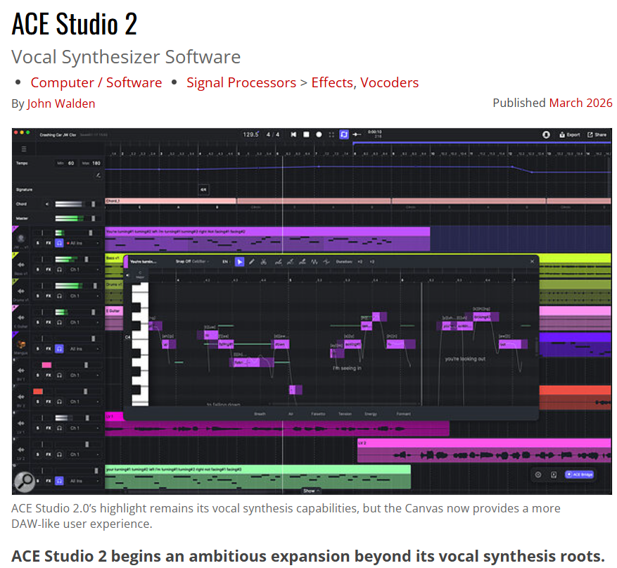This screenshot has width=617, height=568.
Task: Open the EN language dropdown in the editor
Action: [226, 261]
